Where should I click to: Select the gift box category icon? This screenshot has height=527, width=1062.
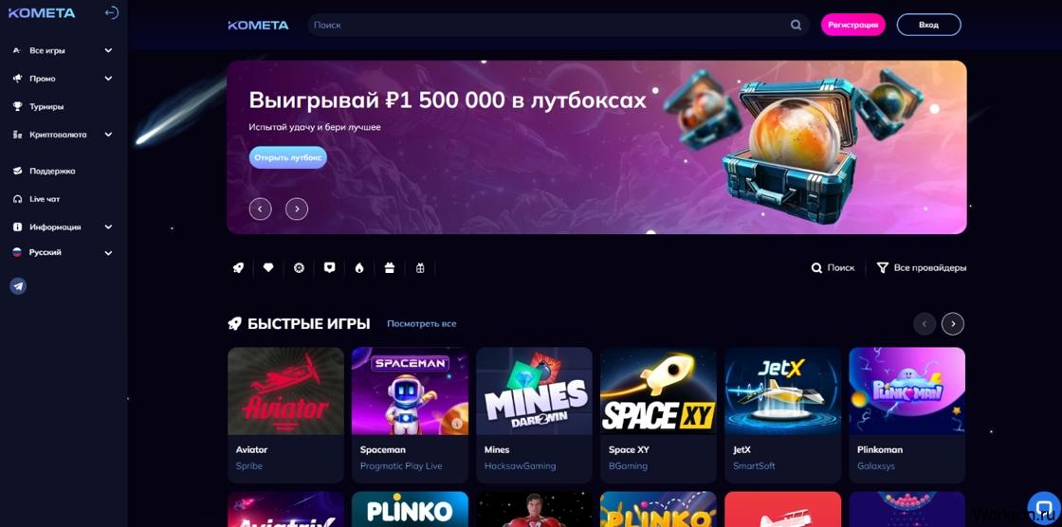tap(390, 267)
